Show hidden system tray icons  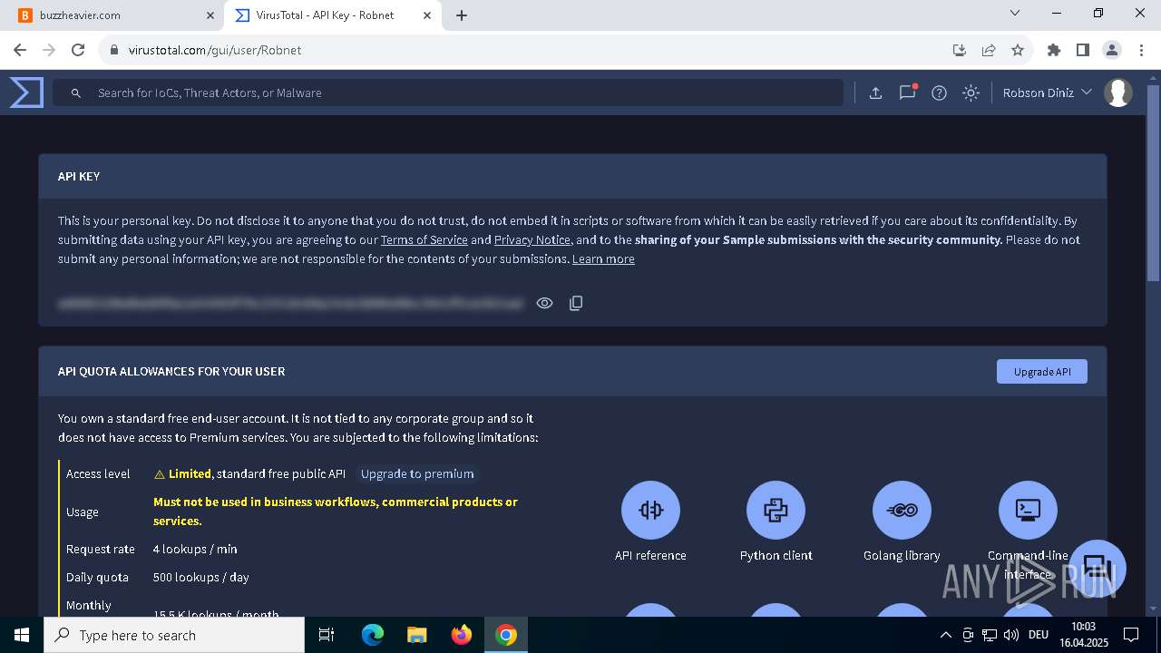click(x=945, y=635)
